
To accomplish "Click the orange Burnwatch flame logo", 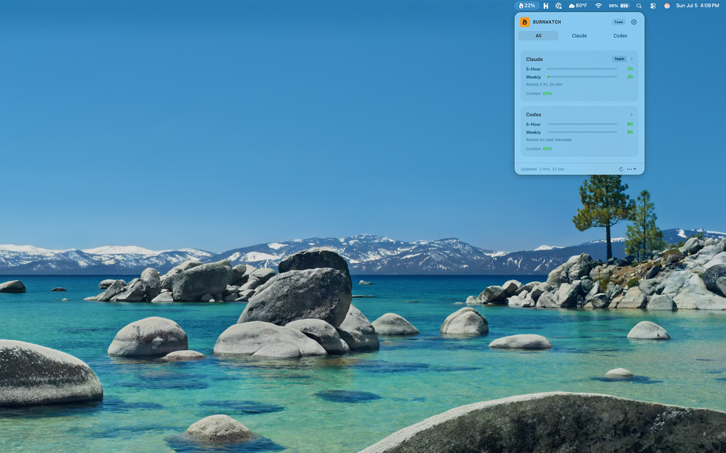I will [x=525, y=22].
